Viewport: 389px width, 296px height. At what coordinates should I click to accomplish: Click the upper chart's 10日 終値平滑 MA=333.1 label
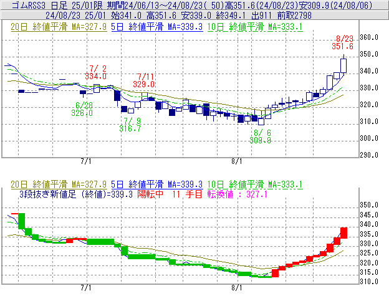[x=255, y=27]
